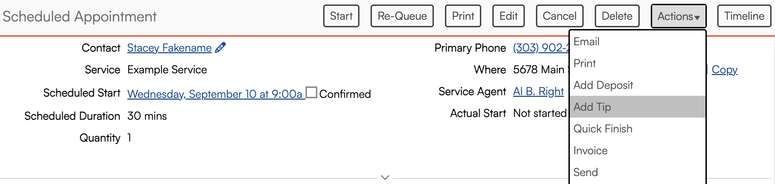Choose Quick Finish from the dropdown list
Screen dimensions: 775x184
pyautogui.click(x=603, y=129)
